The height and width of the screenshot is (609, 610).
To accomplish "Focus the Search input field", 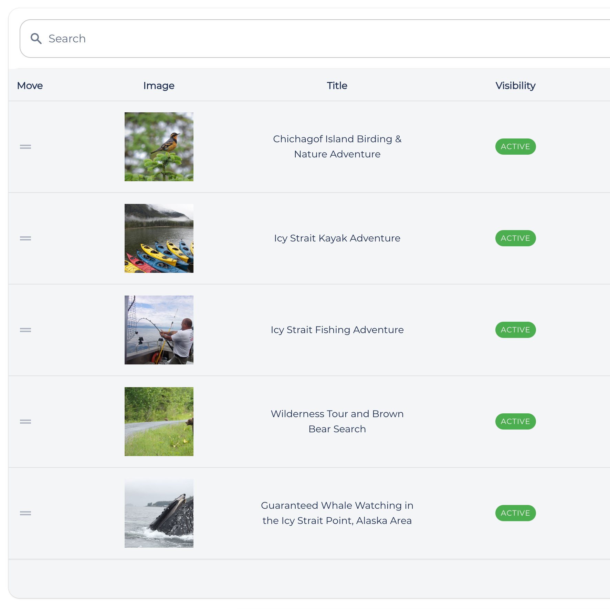I will coord(315,39).
